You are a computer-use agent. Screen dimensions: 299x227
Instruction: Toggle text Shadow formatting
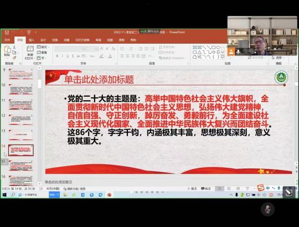click(x=73, y=56)
